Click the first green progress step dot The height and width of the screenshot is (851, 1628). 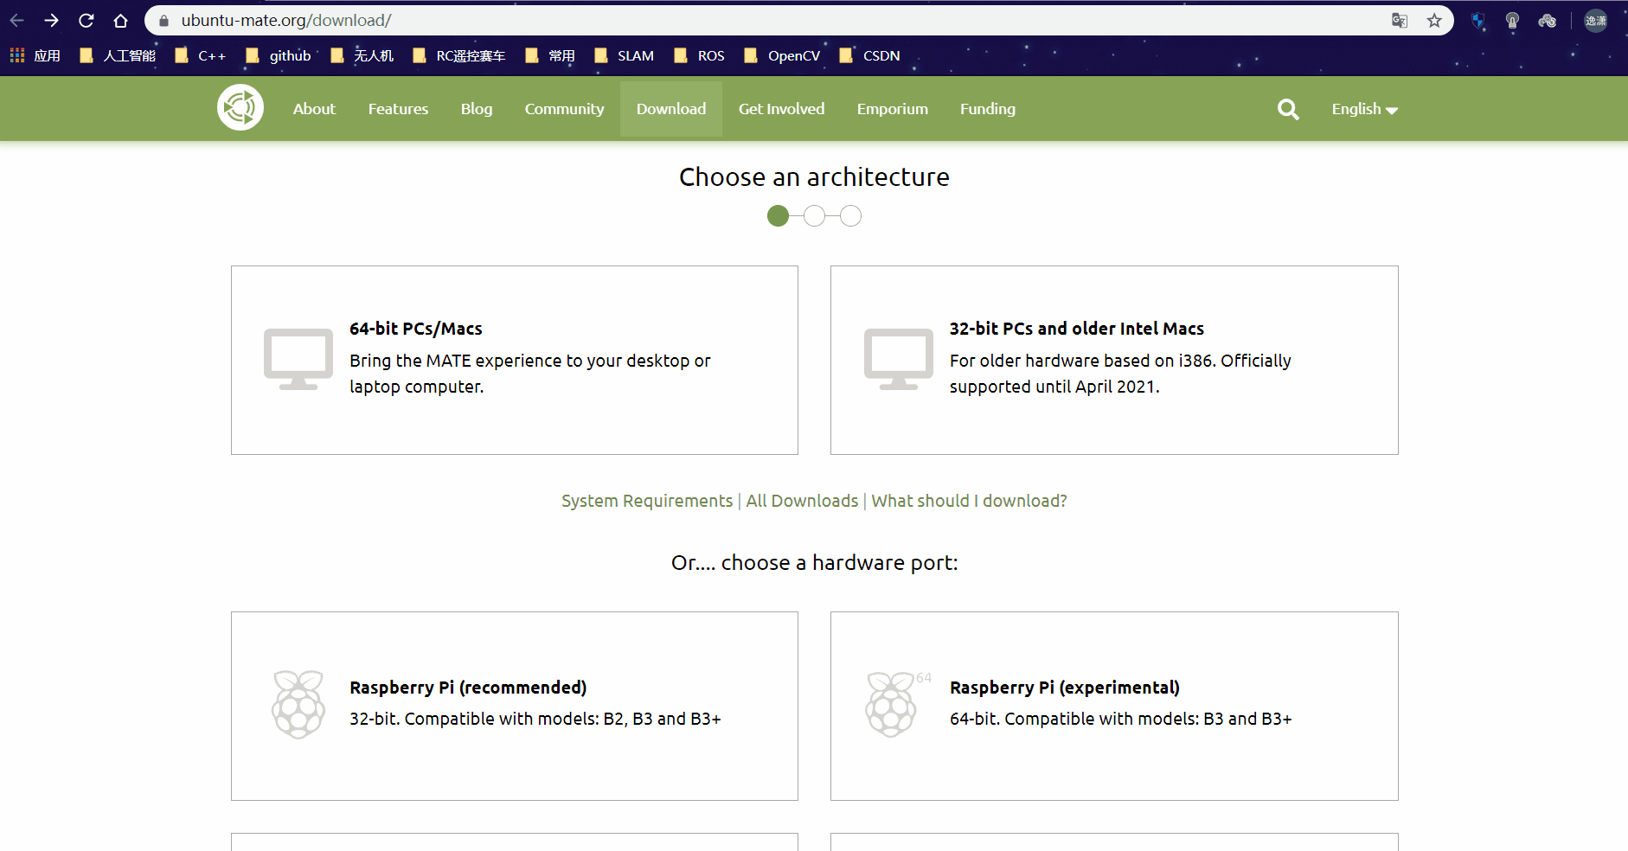(x=779, y=215)
